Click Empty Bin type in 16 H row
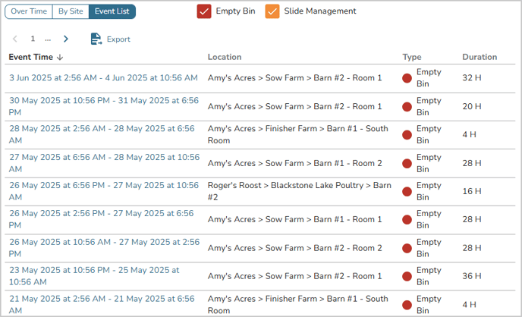 pos(429,191)
